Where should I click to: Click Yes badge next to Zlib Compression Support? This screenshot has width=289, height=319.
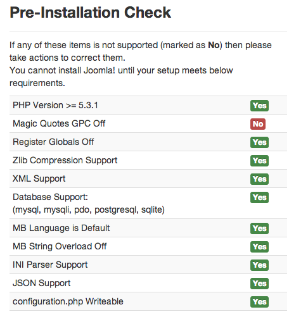(x=259, y=161)
